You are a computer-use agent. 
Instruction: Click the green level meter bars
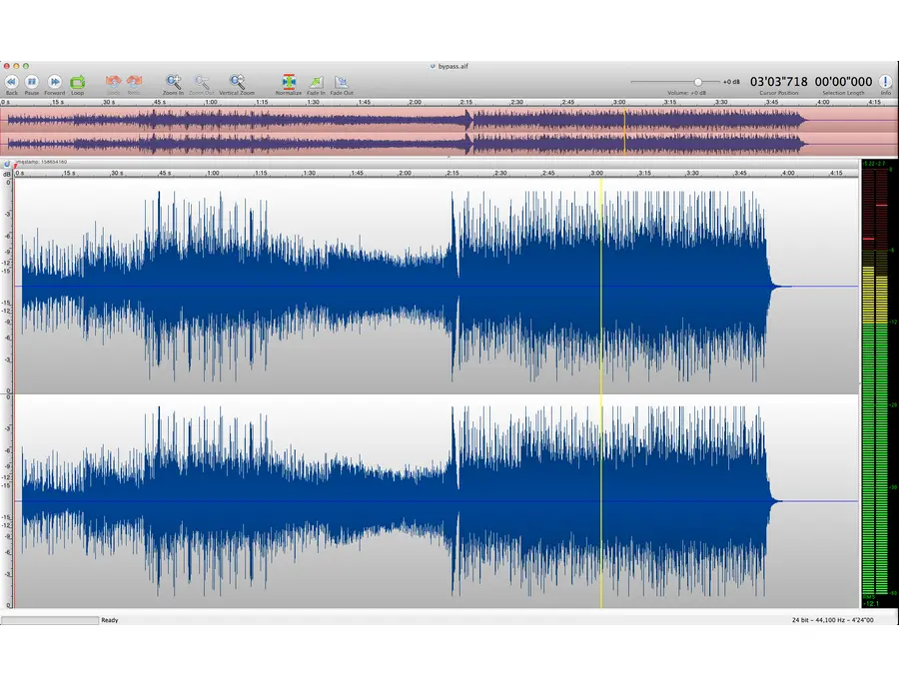(875, 458)
